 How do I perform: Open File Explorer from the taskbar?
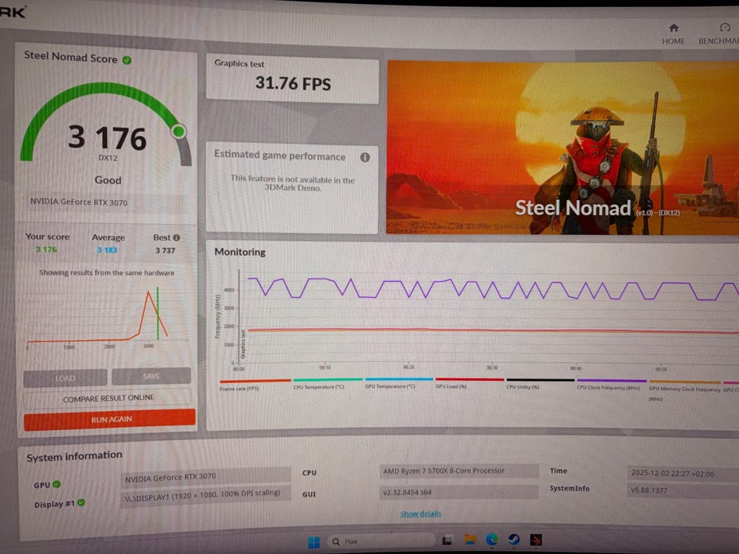[470, 540]
